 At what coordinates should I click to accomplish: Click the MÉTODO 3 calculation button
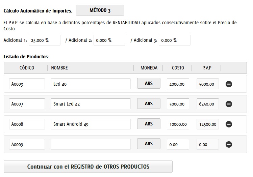pos(100,10)
